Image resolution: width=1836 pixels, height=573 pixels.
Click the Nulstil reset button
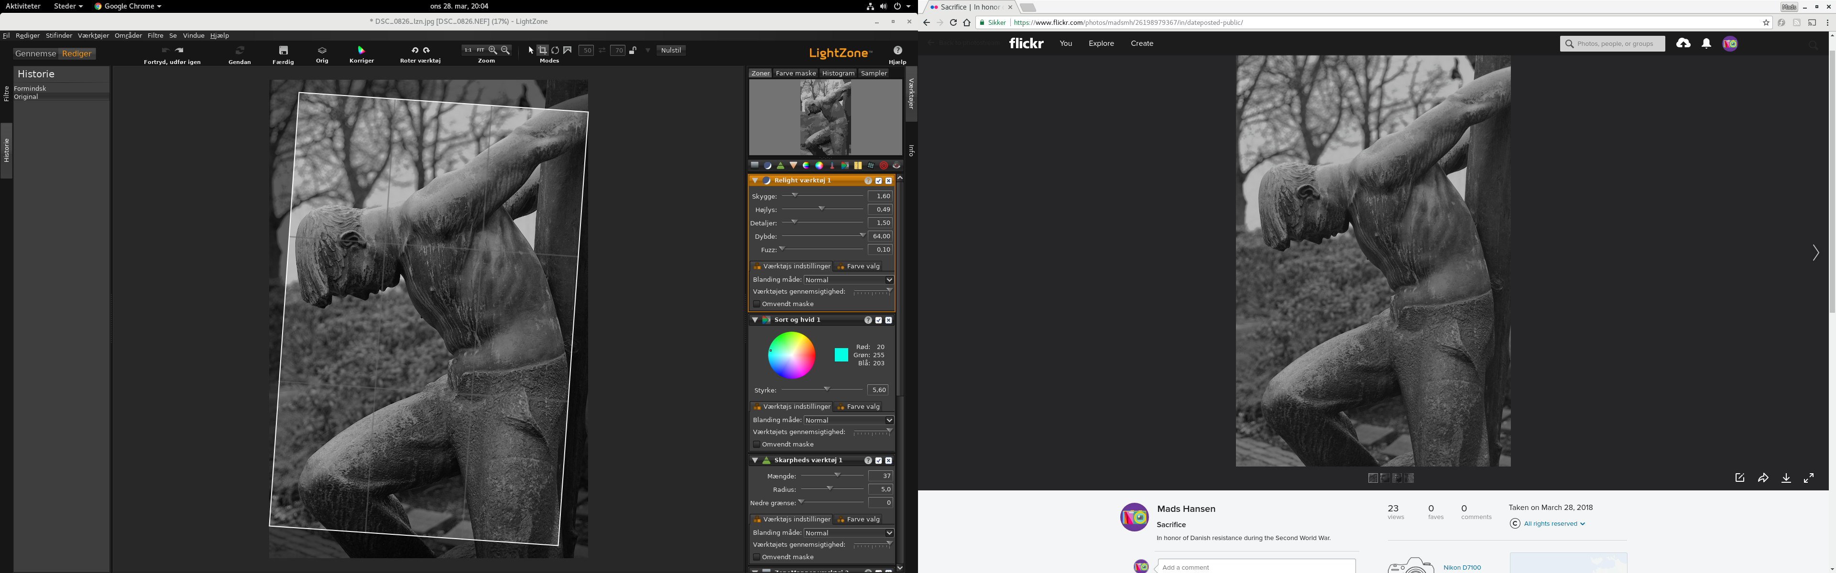(x=671, y=51)
